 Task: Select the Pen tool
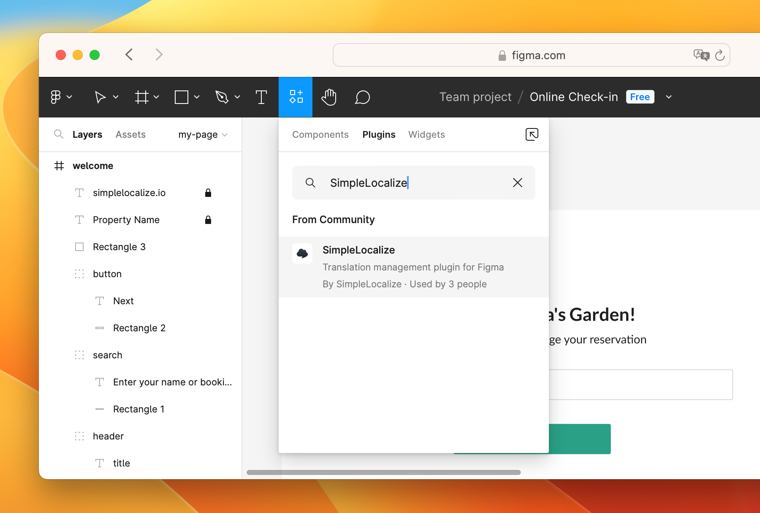coord(222,97)
